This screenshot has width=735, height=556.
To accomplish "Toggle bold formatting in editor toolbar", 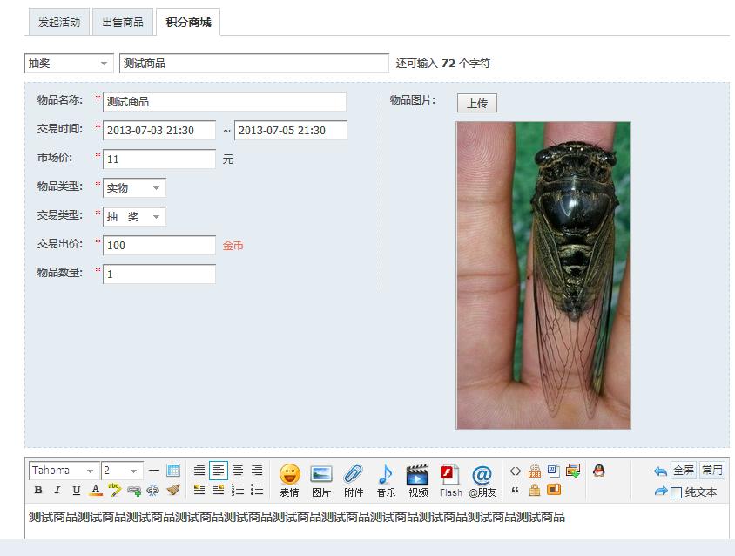I will (38, 491).
